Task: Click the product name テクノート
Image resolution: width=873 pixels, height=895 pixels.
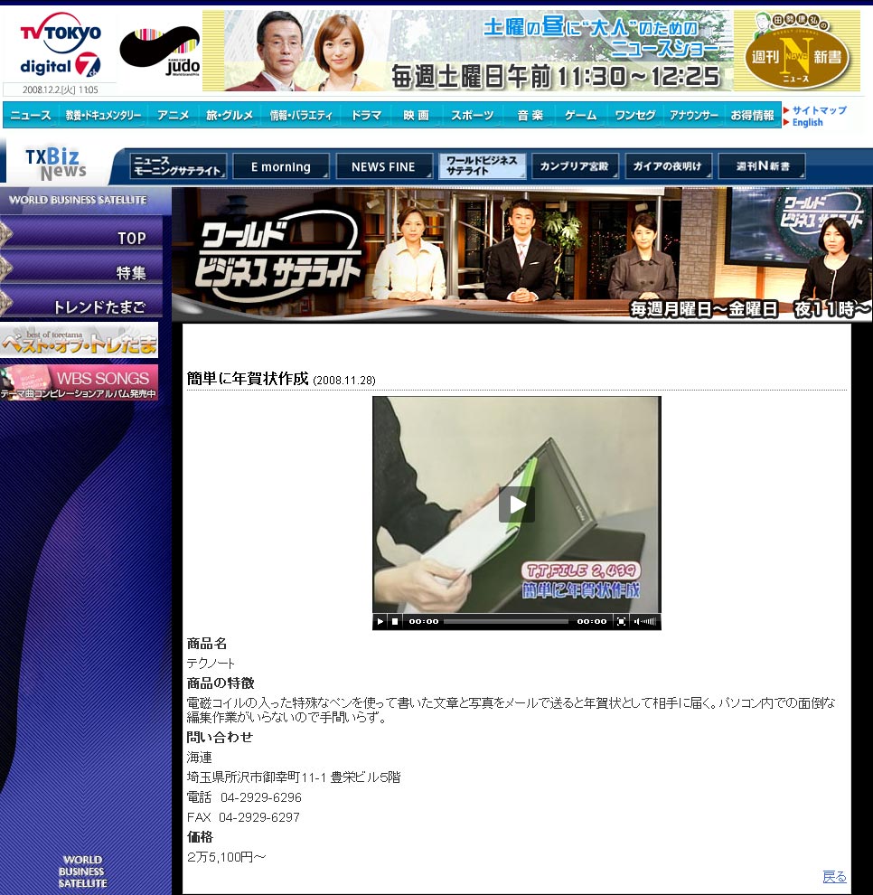Action: [x=211, y=664]
